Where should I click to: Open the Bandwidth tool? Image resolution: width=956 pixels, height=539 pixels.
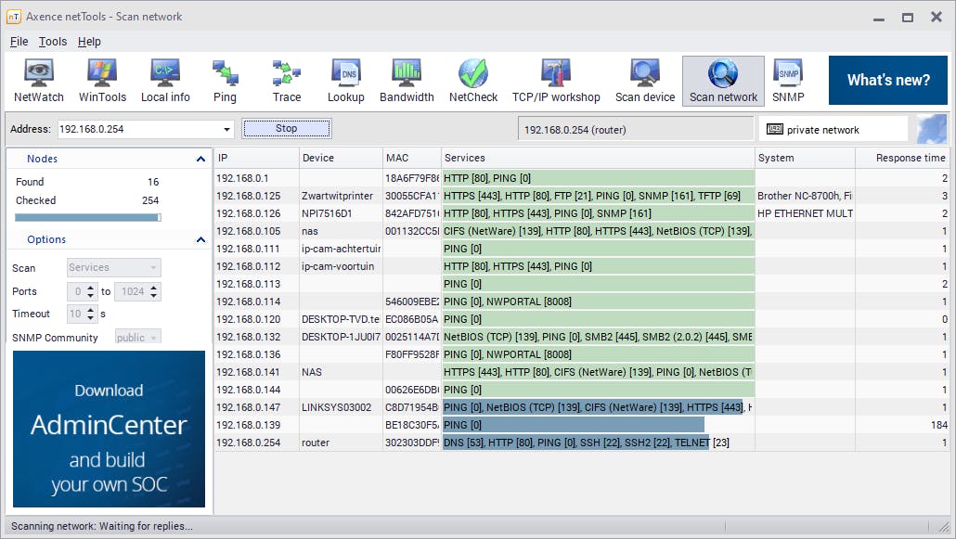click(407, 81)
